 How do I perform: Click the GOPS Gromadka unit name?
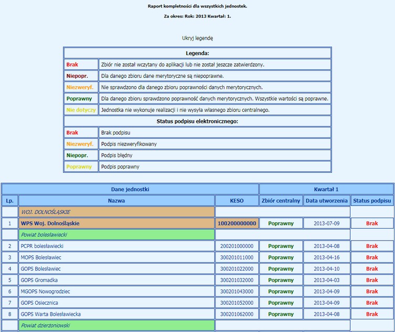(x=40, y=280)
